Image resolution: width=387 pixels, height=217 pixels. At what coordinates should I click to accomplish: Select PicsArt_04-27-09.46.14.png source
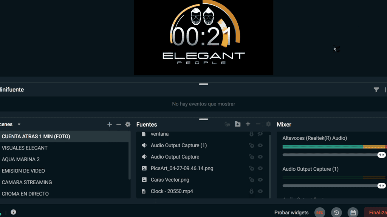point(203,168)
